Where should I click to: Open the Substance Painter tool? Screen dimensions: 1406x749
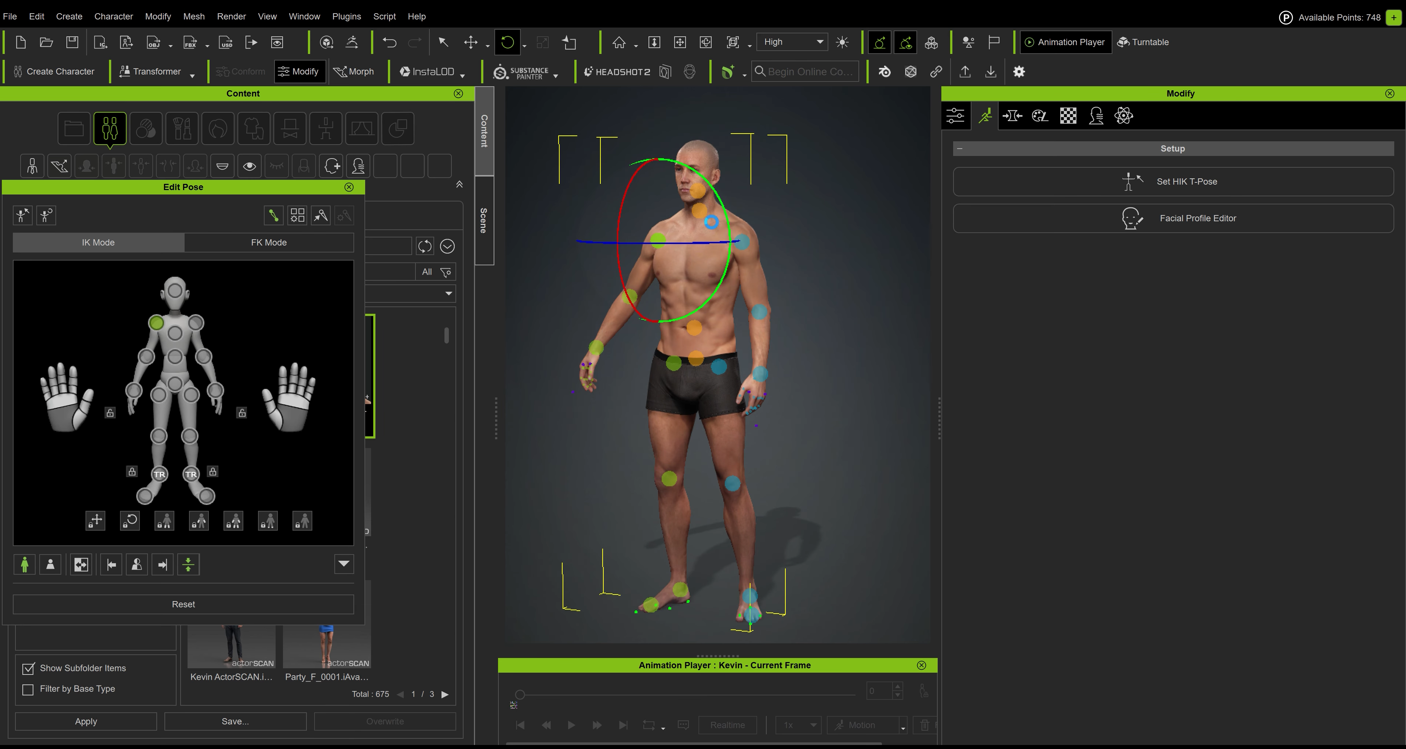(x=521, y=72)
